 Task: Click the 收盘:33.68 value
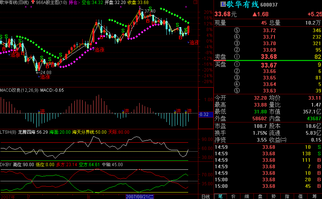point(138,3)
